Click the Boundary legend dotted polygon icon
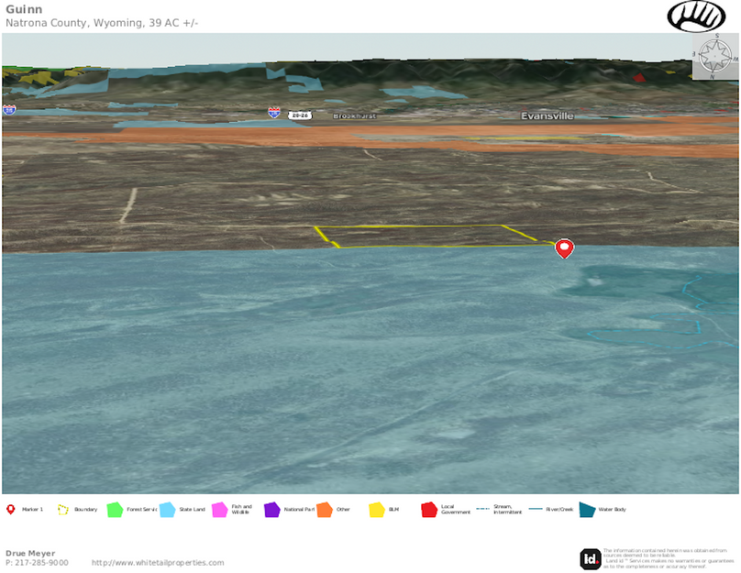 tap(63, 509)
